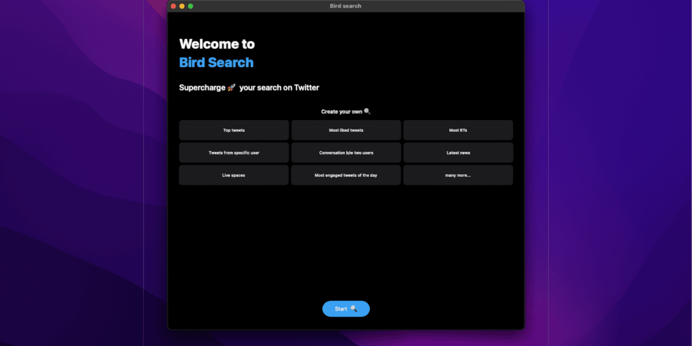The height and width of the screenshot is (346, 692).
Task: Click the Create your own label
Action: point(341,112)
